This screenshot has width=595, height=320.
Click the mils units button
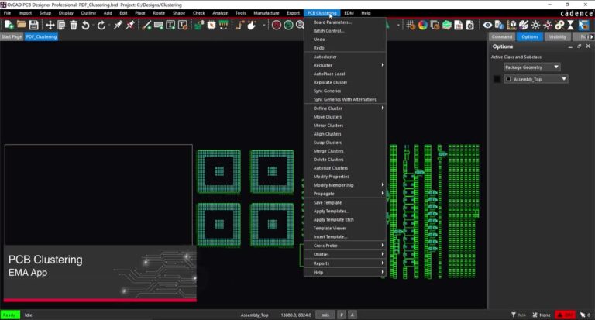(325, 315)
